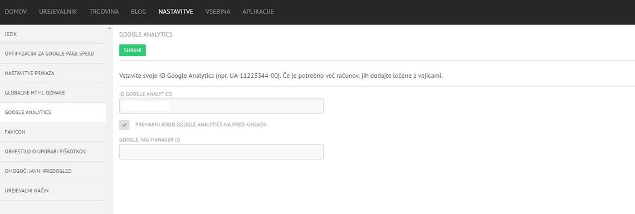This screenshot has height=214, width=635.
Task: Open Obvestilo o uporabi piškotkov
Action: pyautogui.click(x=53, y=151)
